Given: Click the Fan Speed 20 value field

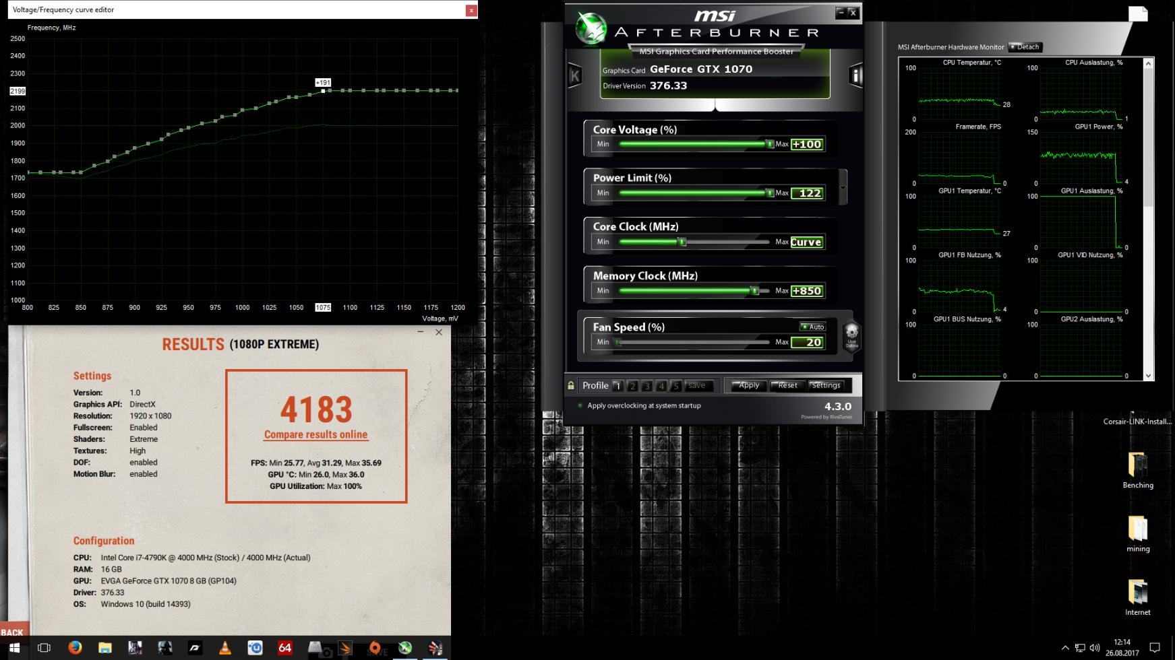Looking at the screenshot, I should point(807,342).
